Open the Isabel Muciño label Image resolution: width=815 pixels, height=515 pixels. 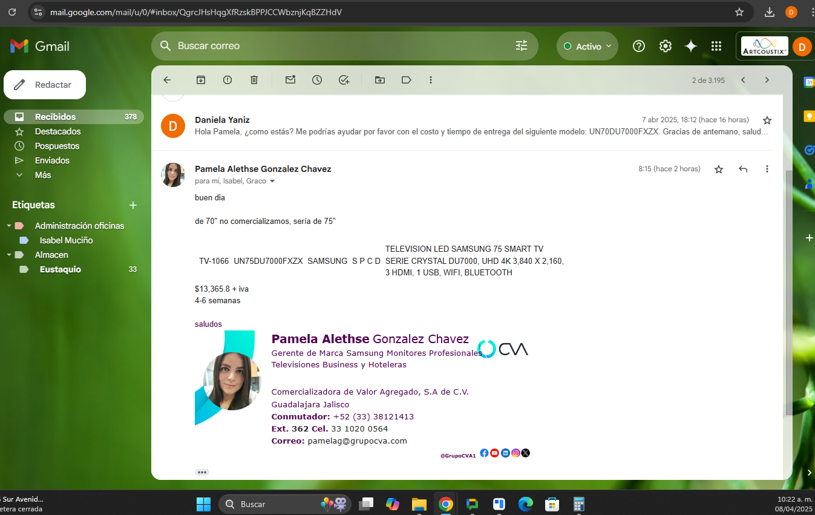(66, 240)
